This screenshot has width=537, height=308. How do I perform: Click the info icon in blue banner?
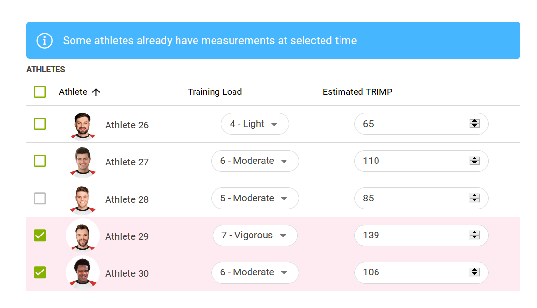point(45,41)
